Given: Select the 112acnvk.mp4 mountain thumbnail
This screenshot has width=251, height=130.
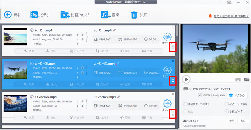Looking at the screenshot, I should click(x=15, y=103).
